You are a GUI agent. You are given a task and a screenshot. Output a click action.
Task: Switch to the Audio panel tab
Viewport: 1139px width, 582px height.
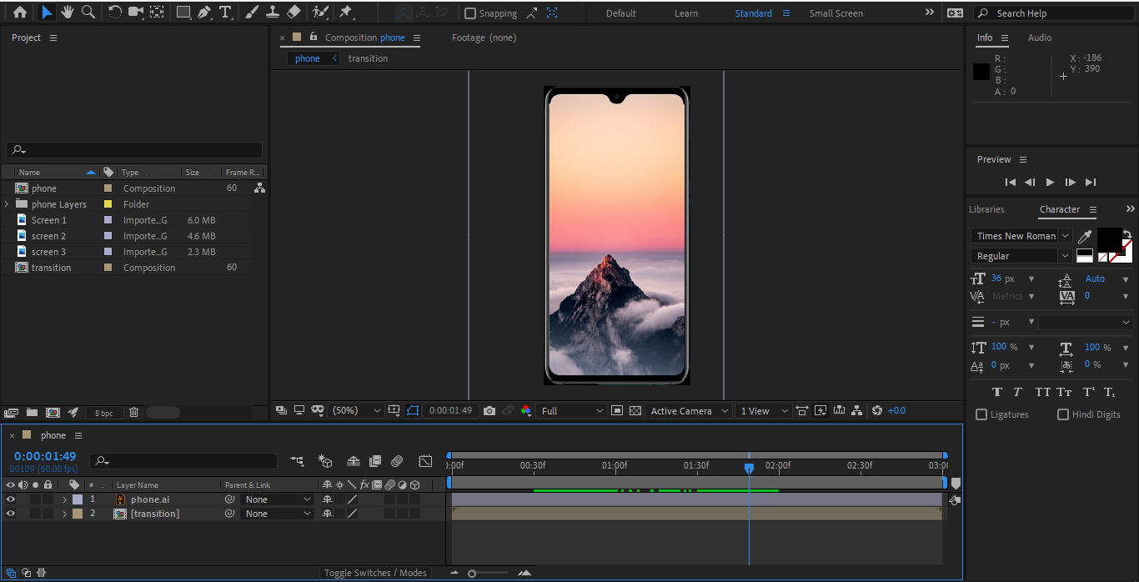[1039, 38]
